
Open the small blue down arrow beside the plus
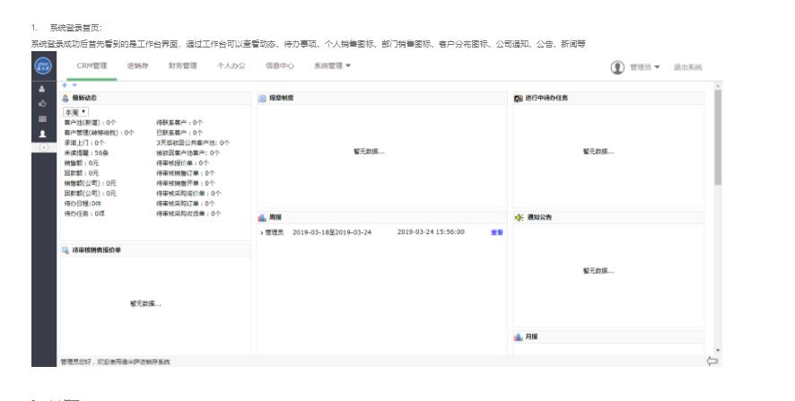tap(74, 85)
